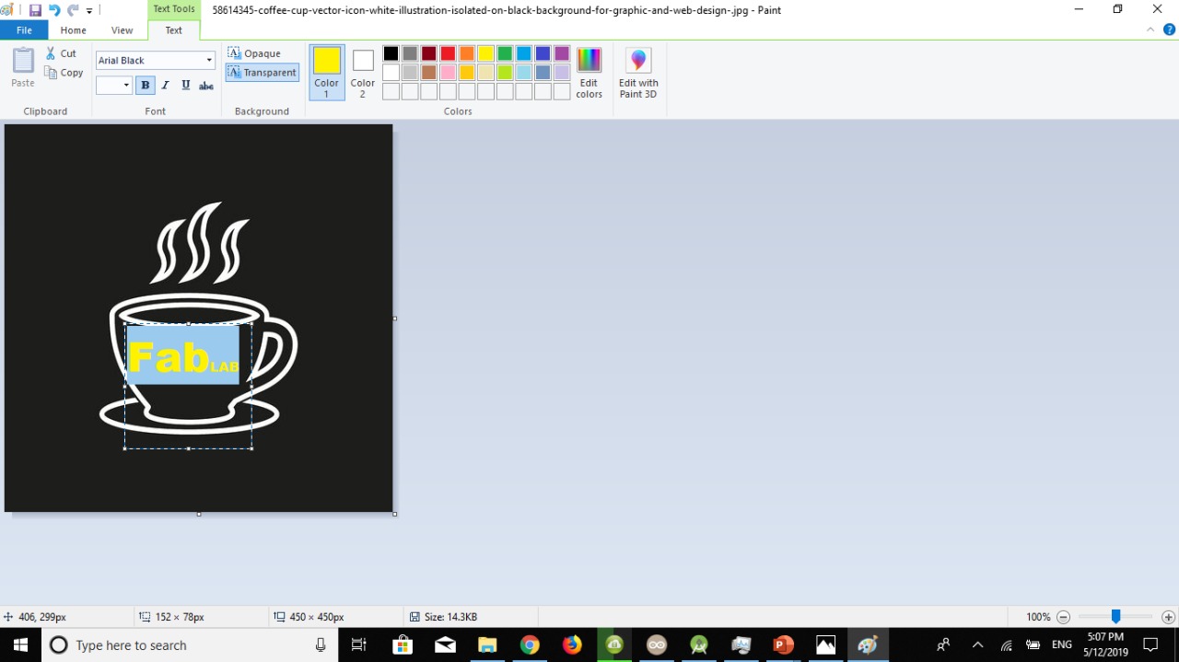Pick brown from the color palette

tap(429, 72)
